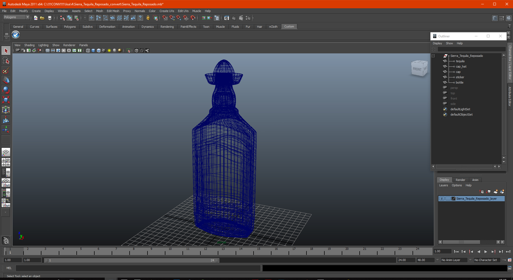
Task: Select Sierra_Tequila_Reposado_layer name
Action: pyautogui.click(x=476, y=199)
